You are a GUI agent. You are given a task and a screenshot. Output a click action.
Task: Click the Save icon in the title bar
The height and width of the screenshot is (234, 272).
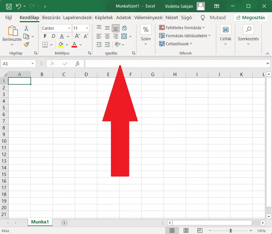pos(9,6)
